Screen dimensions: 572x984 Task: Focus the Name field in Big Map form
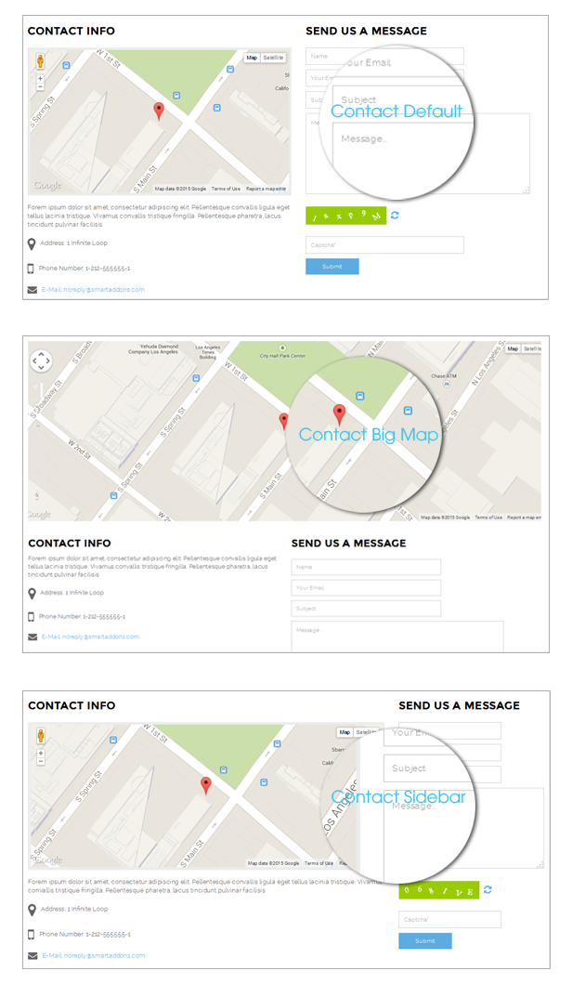(x=366, y=568)
